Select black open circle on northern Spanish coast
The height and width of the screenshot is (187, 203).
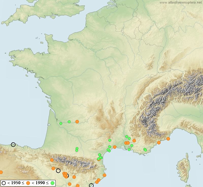13,145
